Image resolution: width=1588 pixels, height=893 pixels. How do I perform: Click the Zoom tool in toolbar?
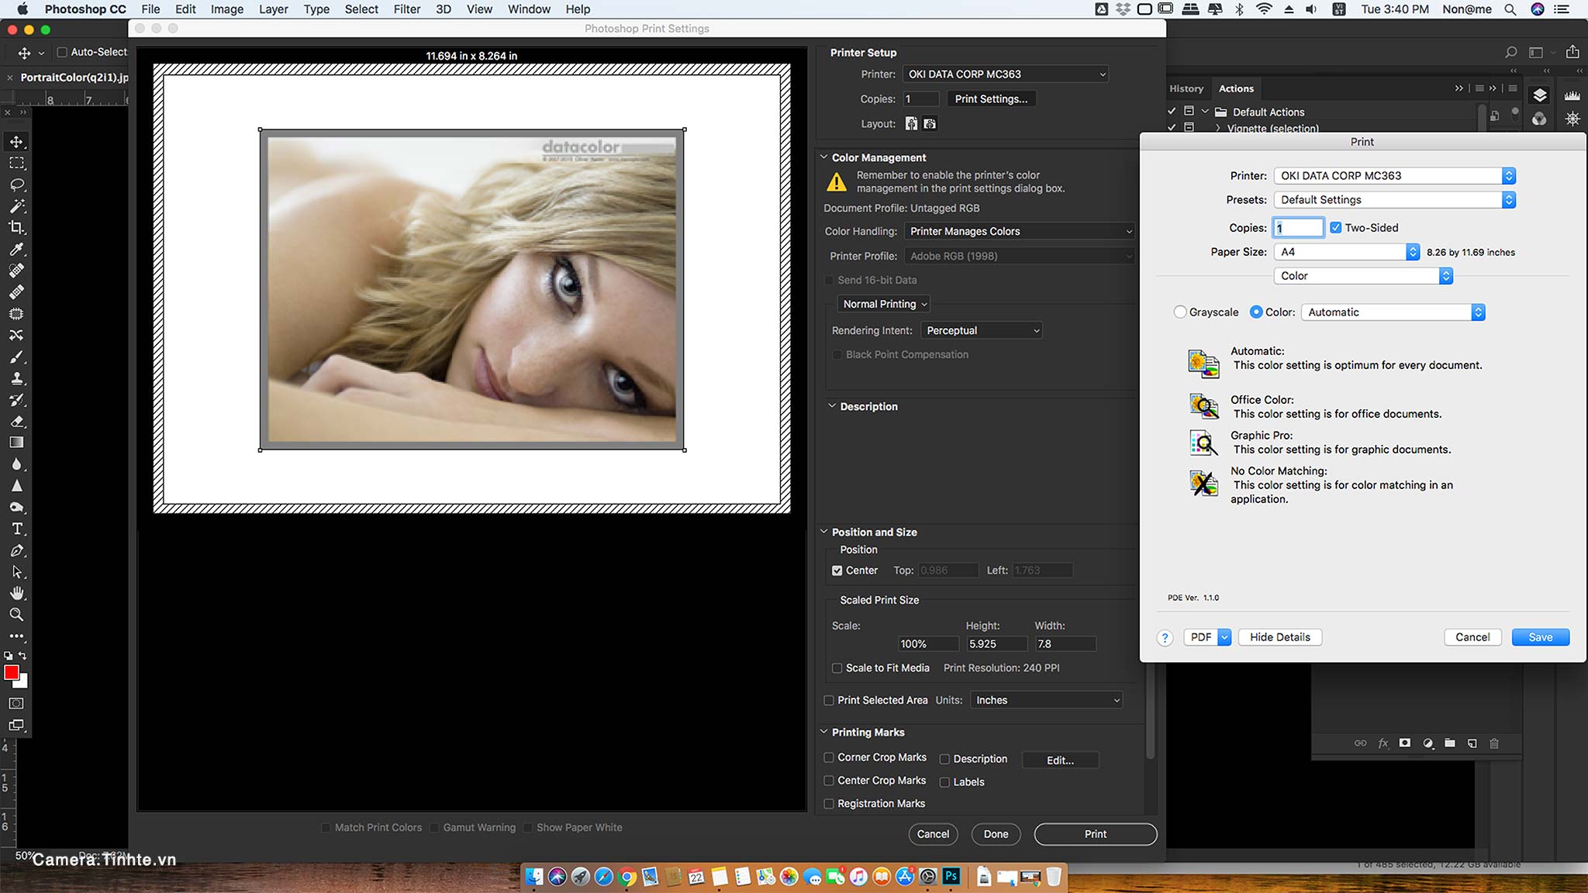pyautogui.click(x=16, y=614)
